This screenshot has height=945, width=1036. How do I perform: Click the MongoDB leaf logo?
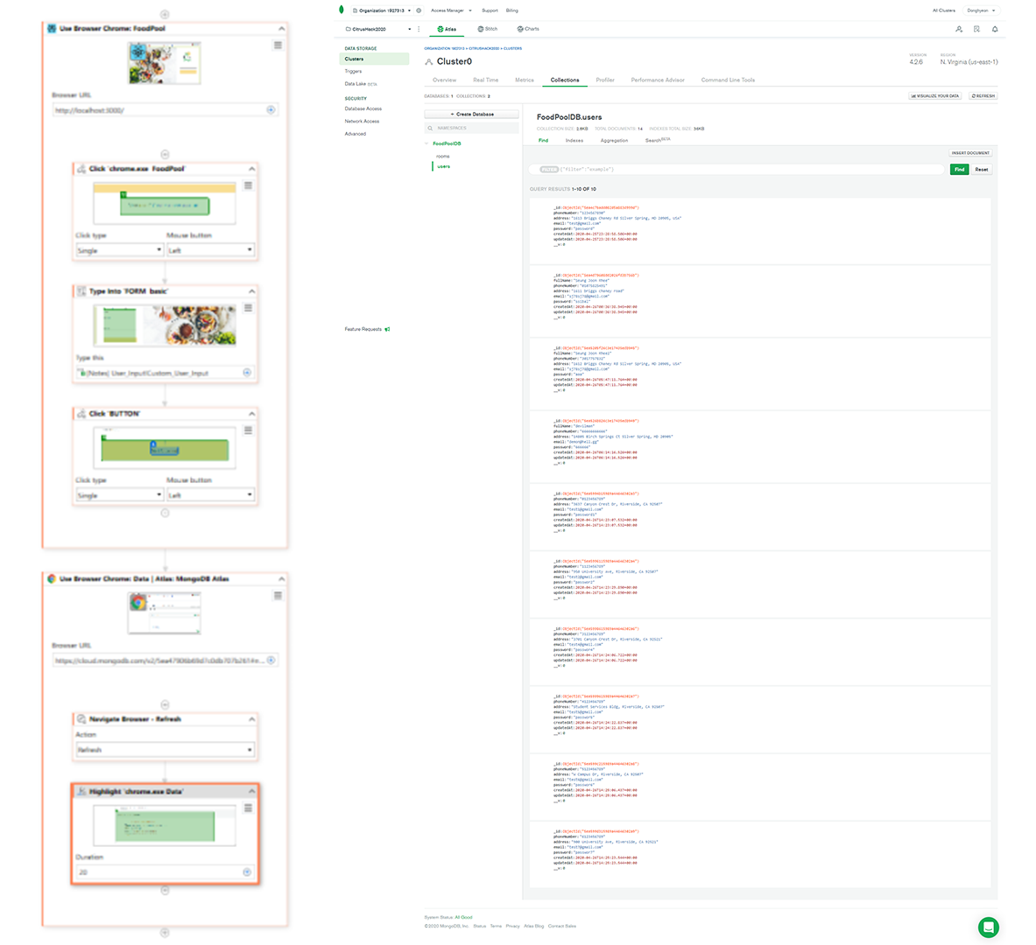341,10
